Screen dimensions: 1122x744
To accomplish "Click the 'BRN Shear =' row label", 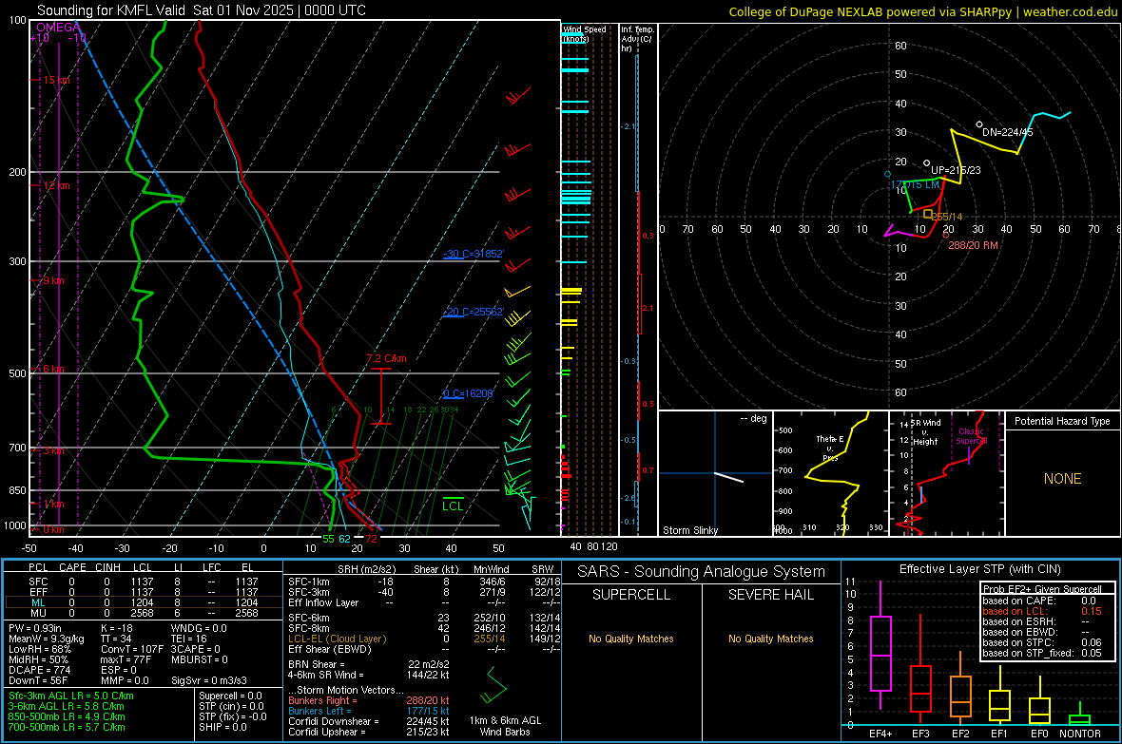I will [317, 664].
